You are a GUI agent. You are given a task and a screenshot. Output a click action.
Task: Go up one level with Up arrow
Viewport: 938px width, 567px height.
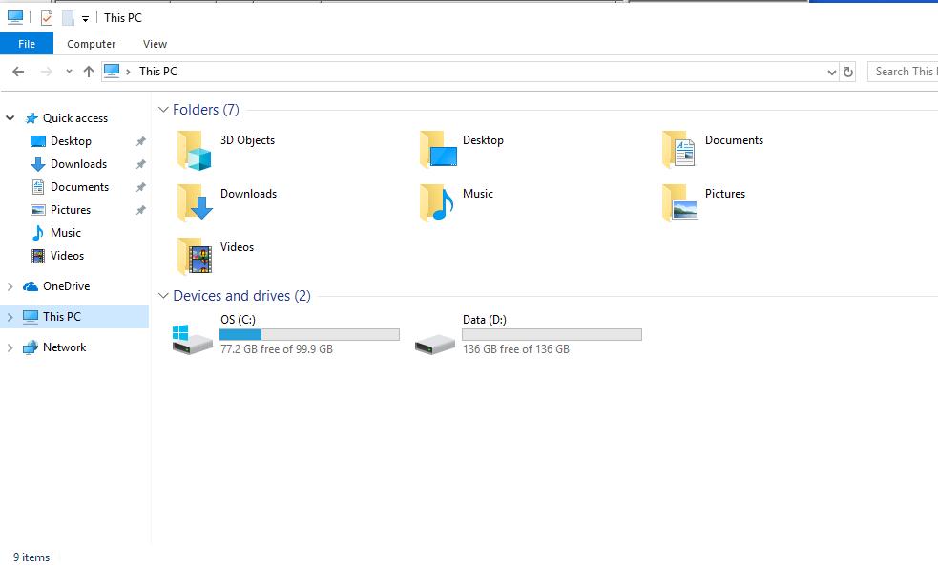point(89,72)
